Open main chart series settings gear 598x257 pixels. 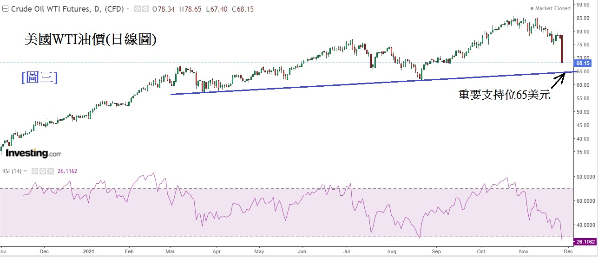145,9
